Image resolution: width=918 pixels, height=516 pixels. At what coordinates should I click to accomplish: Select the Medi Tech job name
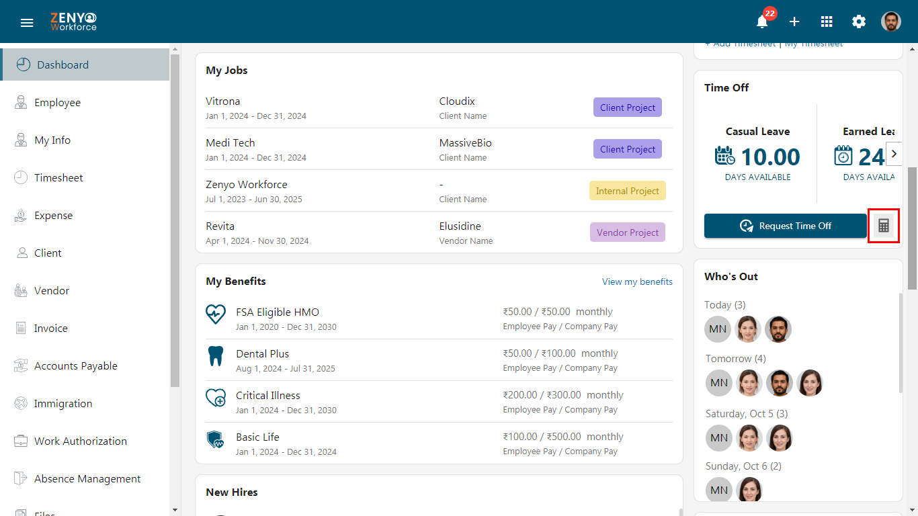[231, 143]
